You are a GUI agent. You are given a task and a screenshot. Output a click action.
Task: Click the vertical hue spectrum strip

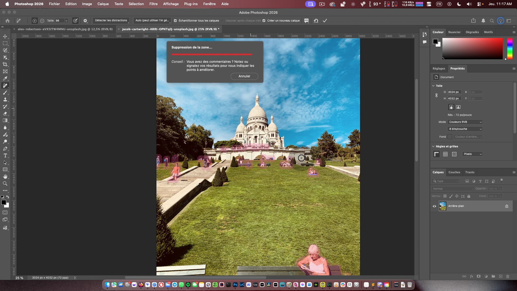(x=510, y=48)
